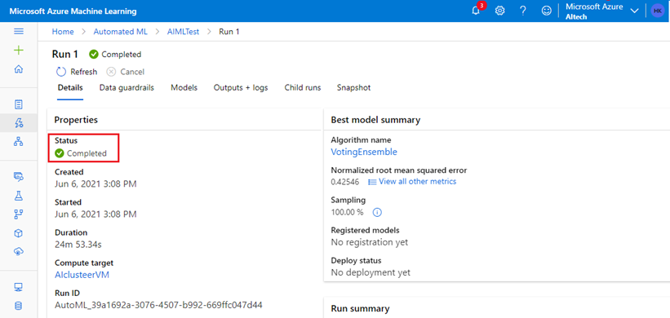Click the 100.00 % sampling value
Image resolution: width=670 pixels, height=318 pixels.
pyautogui.click(x=348, y=212)
